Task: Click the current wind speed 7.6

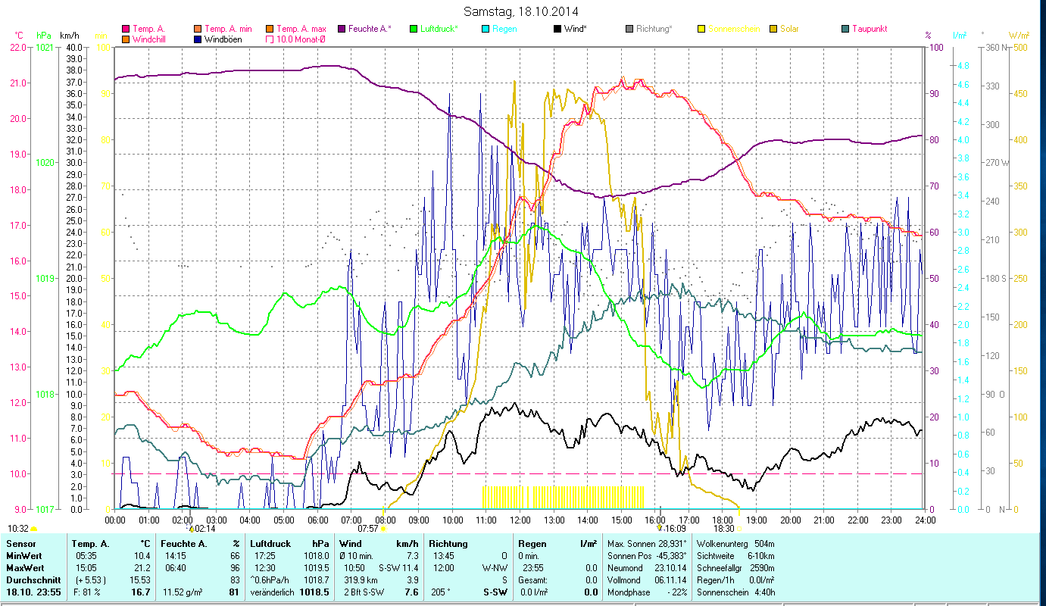Action: pos(411,592)
